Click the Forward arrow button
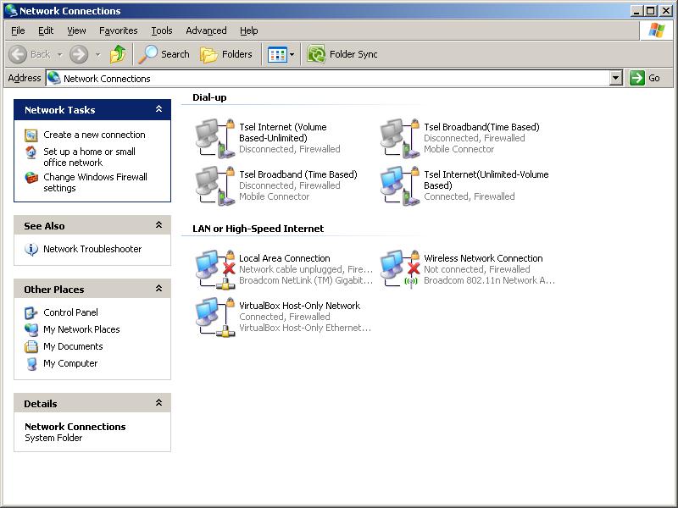 coord(79,54)
